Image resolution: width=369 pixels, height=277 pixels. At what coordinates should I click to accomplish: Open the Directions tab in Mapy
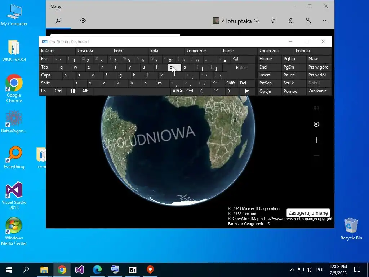point(83,21)
